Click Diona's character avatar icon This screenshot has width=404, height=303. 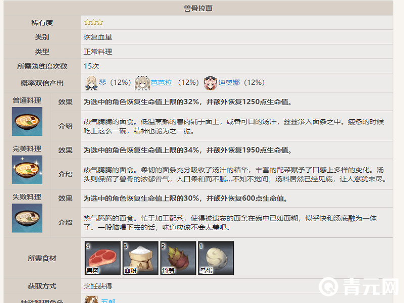point(211,83)
